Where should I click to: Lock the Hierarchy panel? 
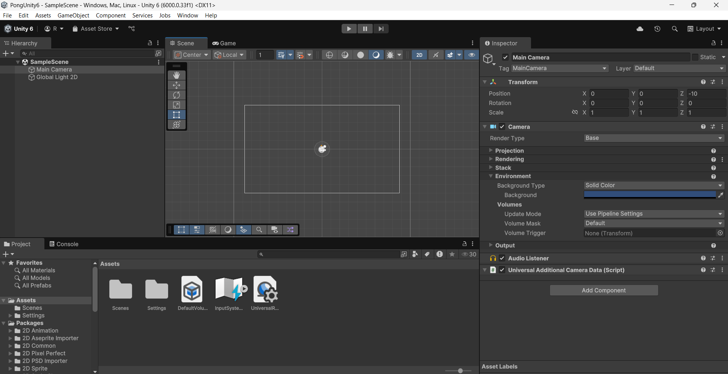click(150, 43)
